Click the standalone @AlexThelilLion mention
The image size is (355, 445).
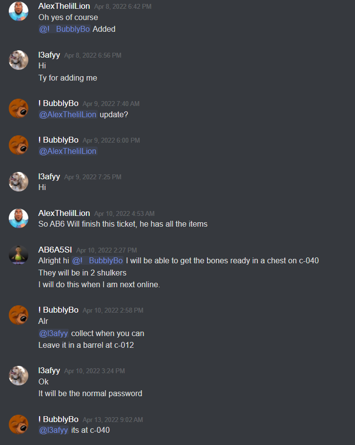point(68,151)
